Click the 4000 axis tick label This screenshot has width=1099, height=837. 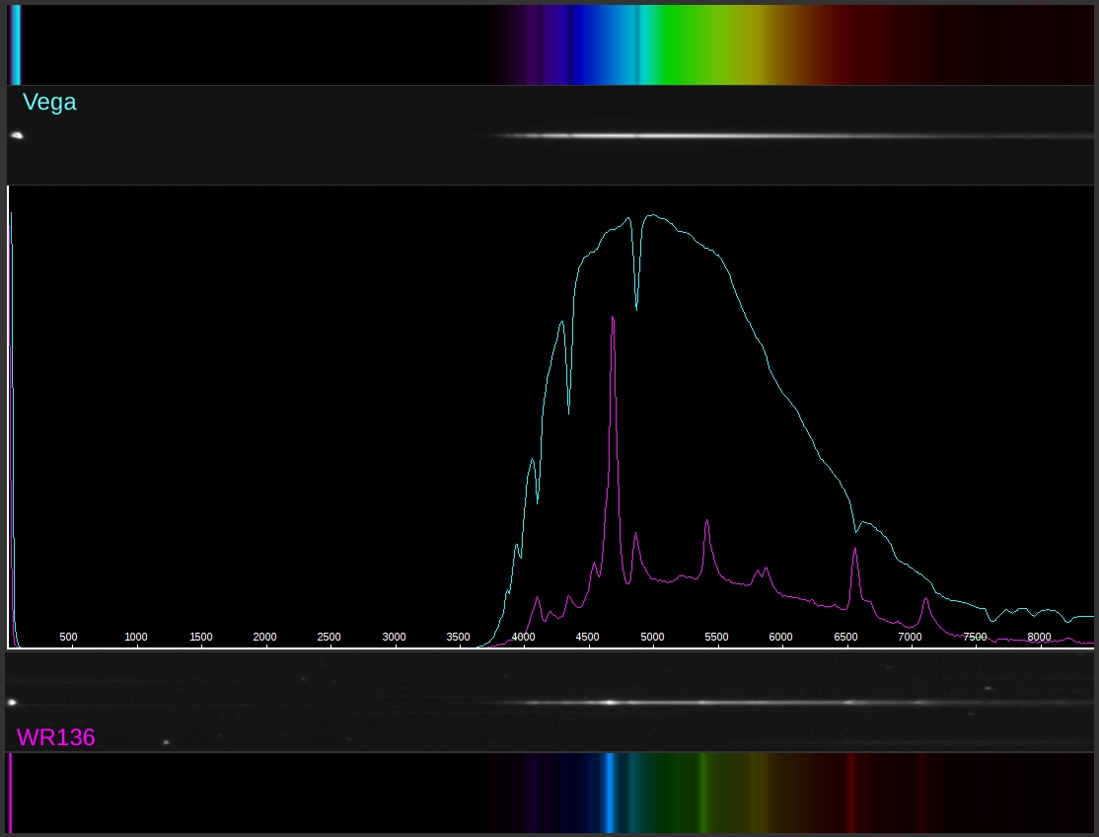tap(523, 637)
